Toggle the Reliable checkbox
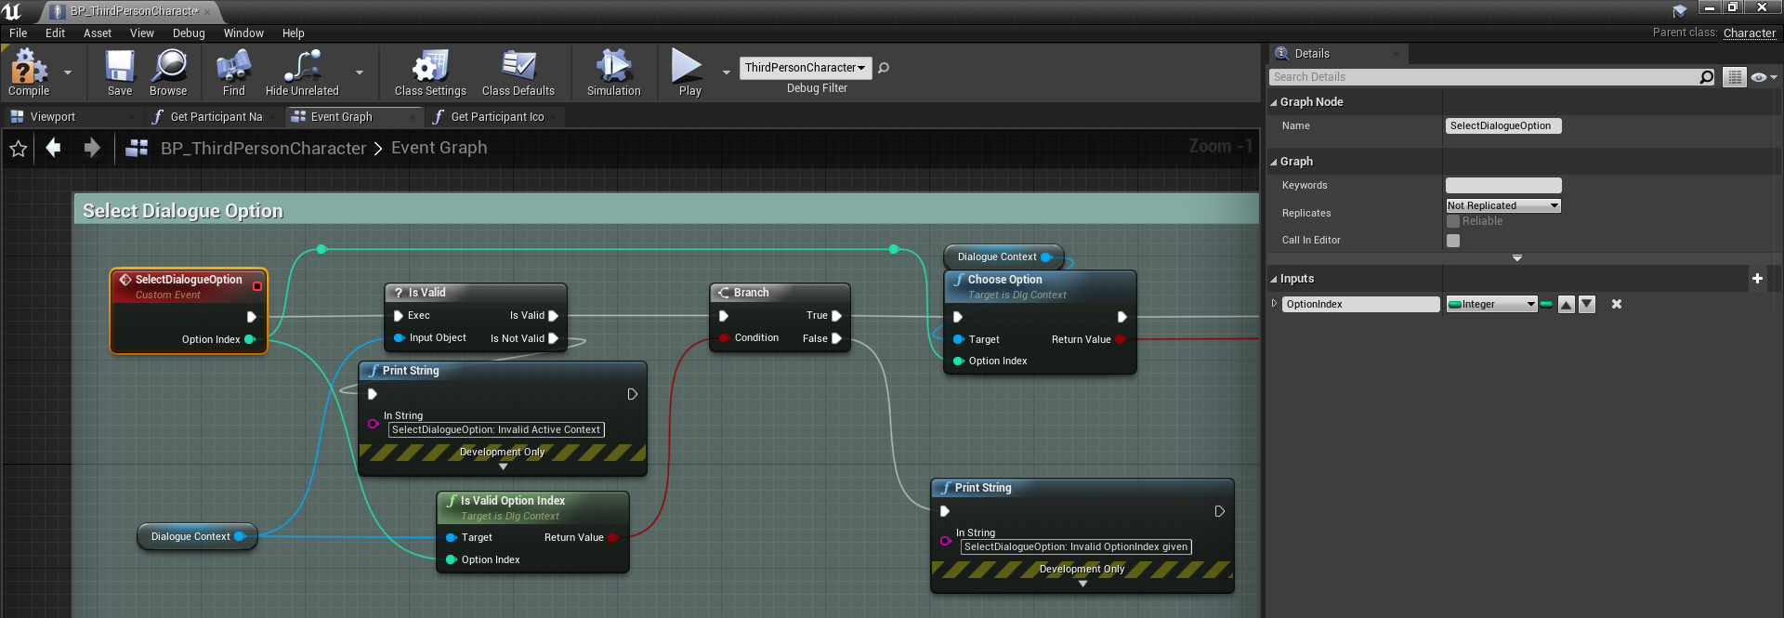 click(x=1452, y=221)
